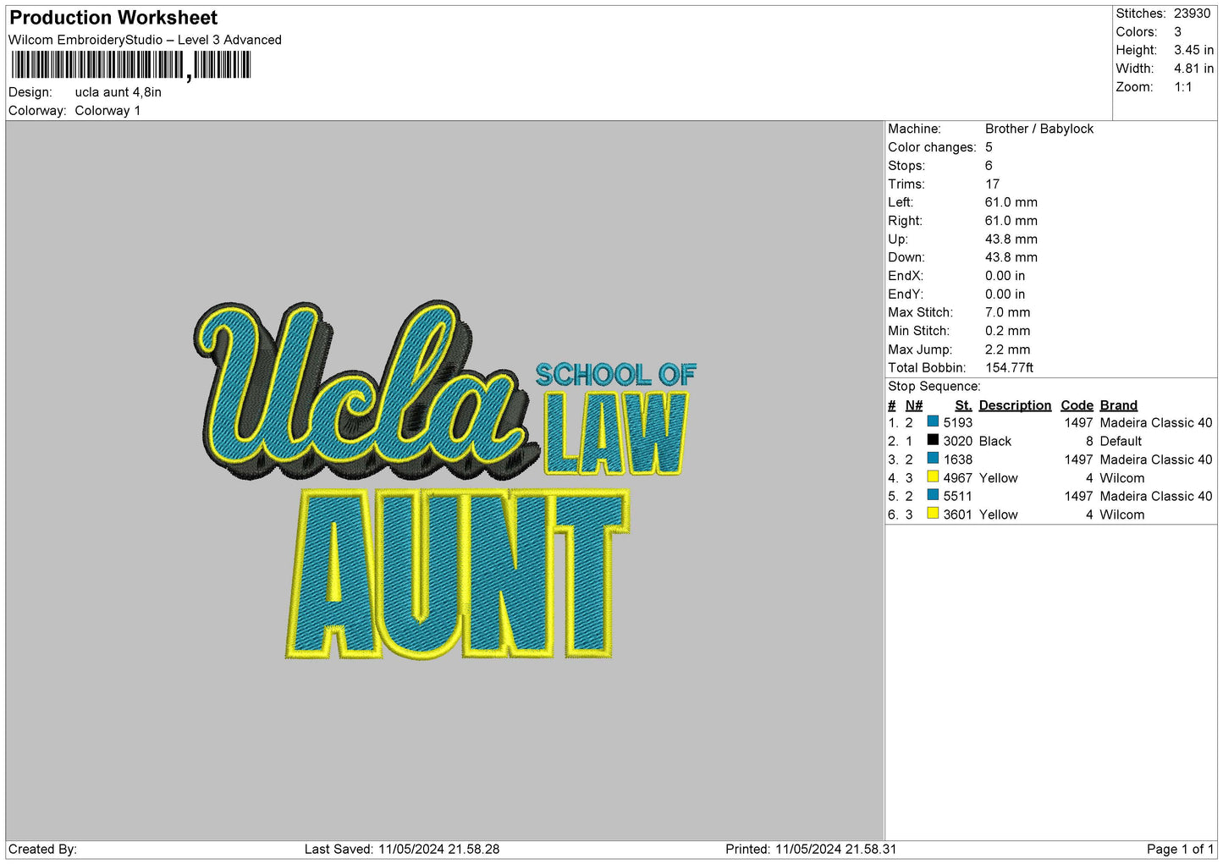
Task: Click the yellow swatch beside stitch count 4967
Action: click(933, 477)
